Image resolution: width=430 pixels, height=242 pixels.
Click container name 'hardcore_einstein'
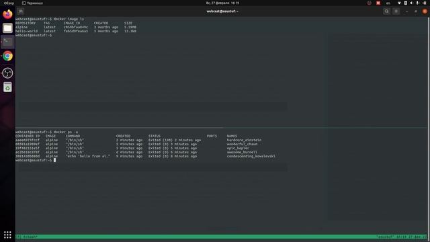point(244,140)
